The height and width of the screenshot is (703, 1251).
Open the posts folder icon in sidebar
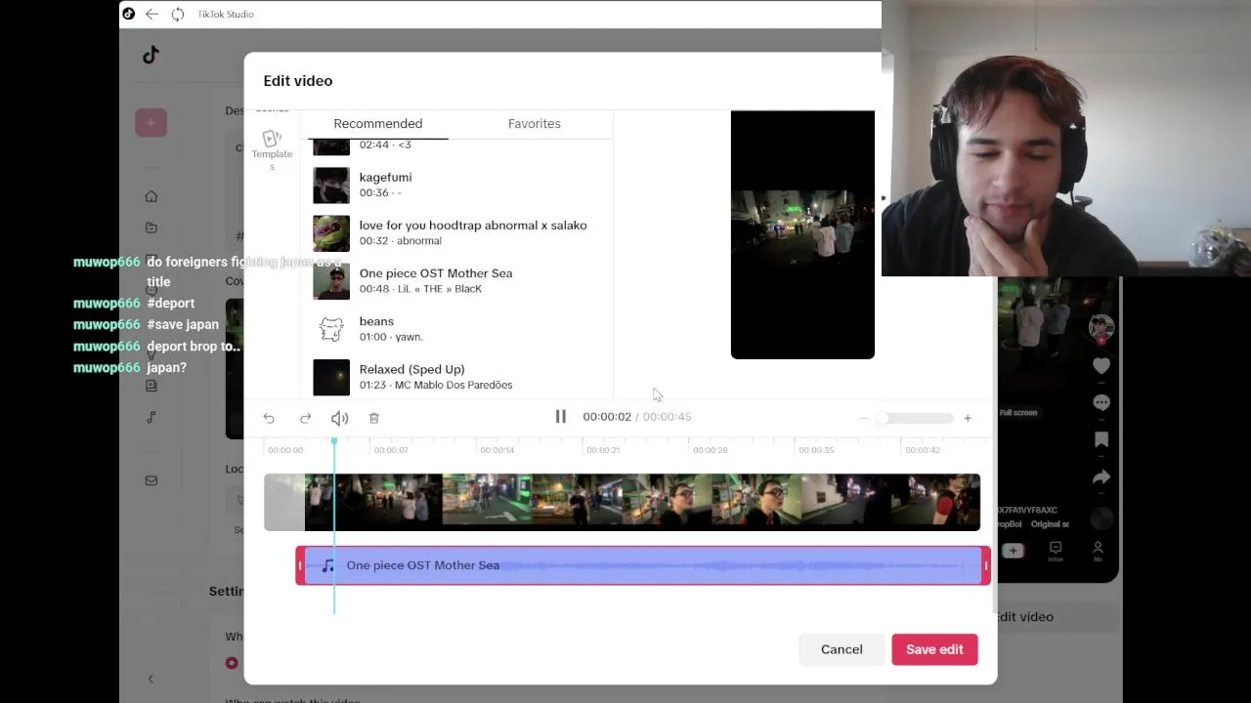click(151, 227)
